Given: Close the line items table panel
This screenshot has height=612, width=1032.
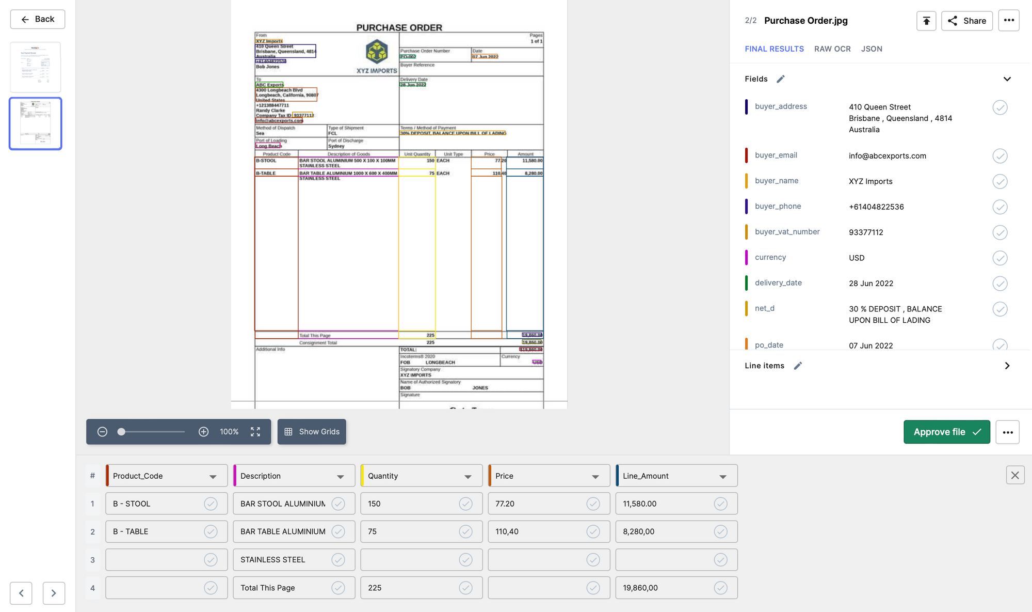Looking at the screenshot, I should (1015, 475).
